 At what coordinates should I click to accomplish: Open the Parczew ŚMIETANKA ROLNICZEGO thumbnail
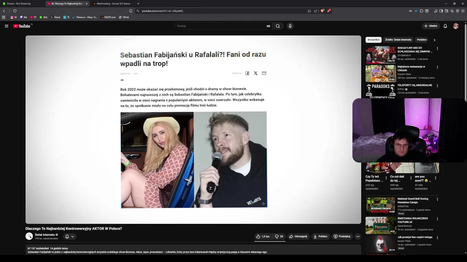(381, 225)
